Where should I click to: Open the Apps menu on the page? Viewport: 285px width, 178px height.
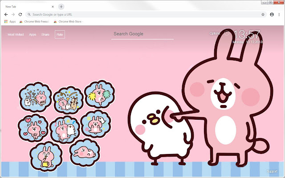33,35
